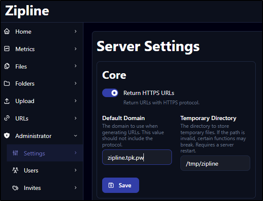Image resolution: width=263 pixels, height=201 pixels.
Task: Go to the Folders page
Action: (x=42, y=83)
